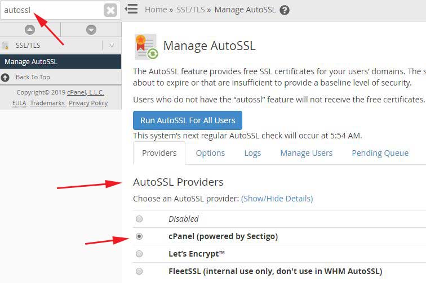Select Manage AutoSSL in sidebar
Screen dimensions: 426x283
pos(61,61)
